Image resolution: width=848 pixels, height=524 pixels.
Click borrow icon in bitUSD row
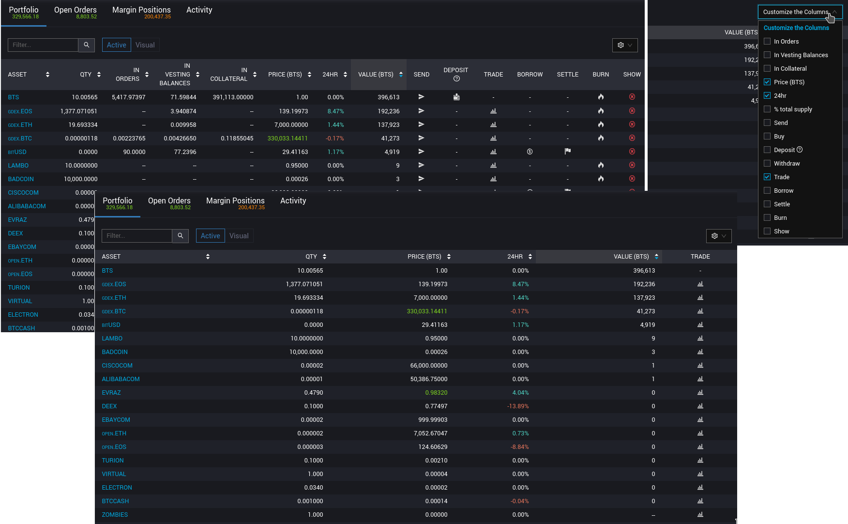pyautogui.click(x=530, y=152)
